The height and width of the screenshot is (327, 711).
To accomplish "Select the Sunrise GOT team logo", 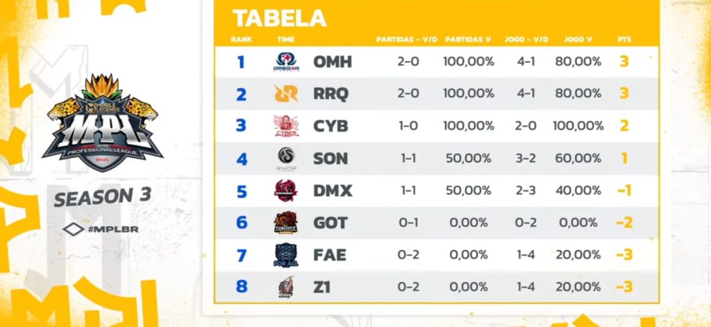I will click(x=286, y=222).
